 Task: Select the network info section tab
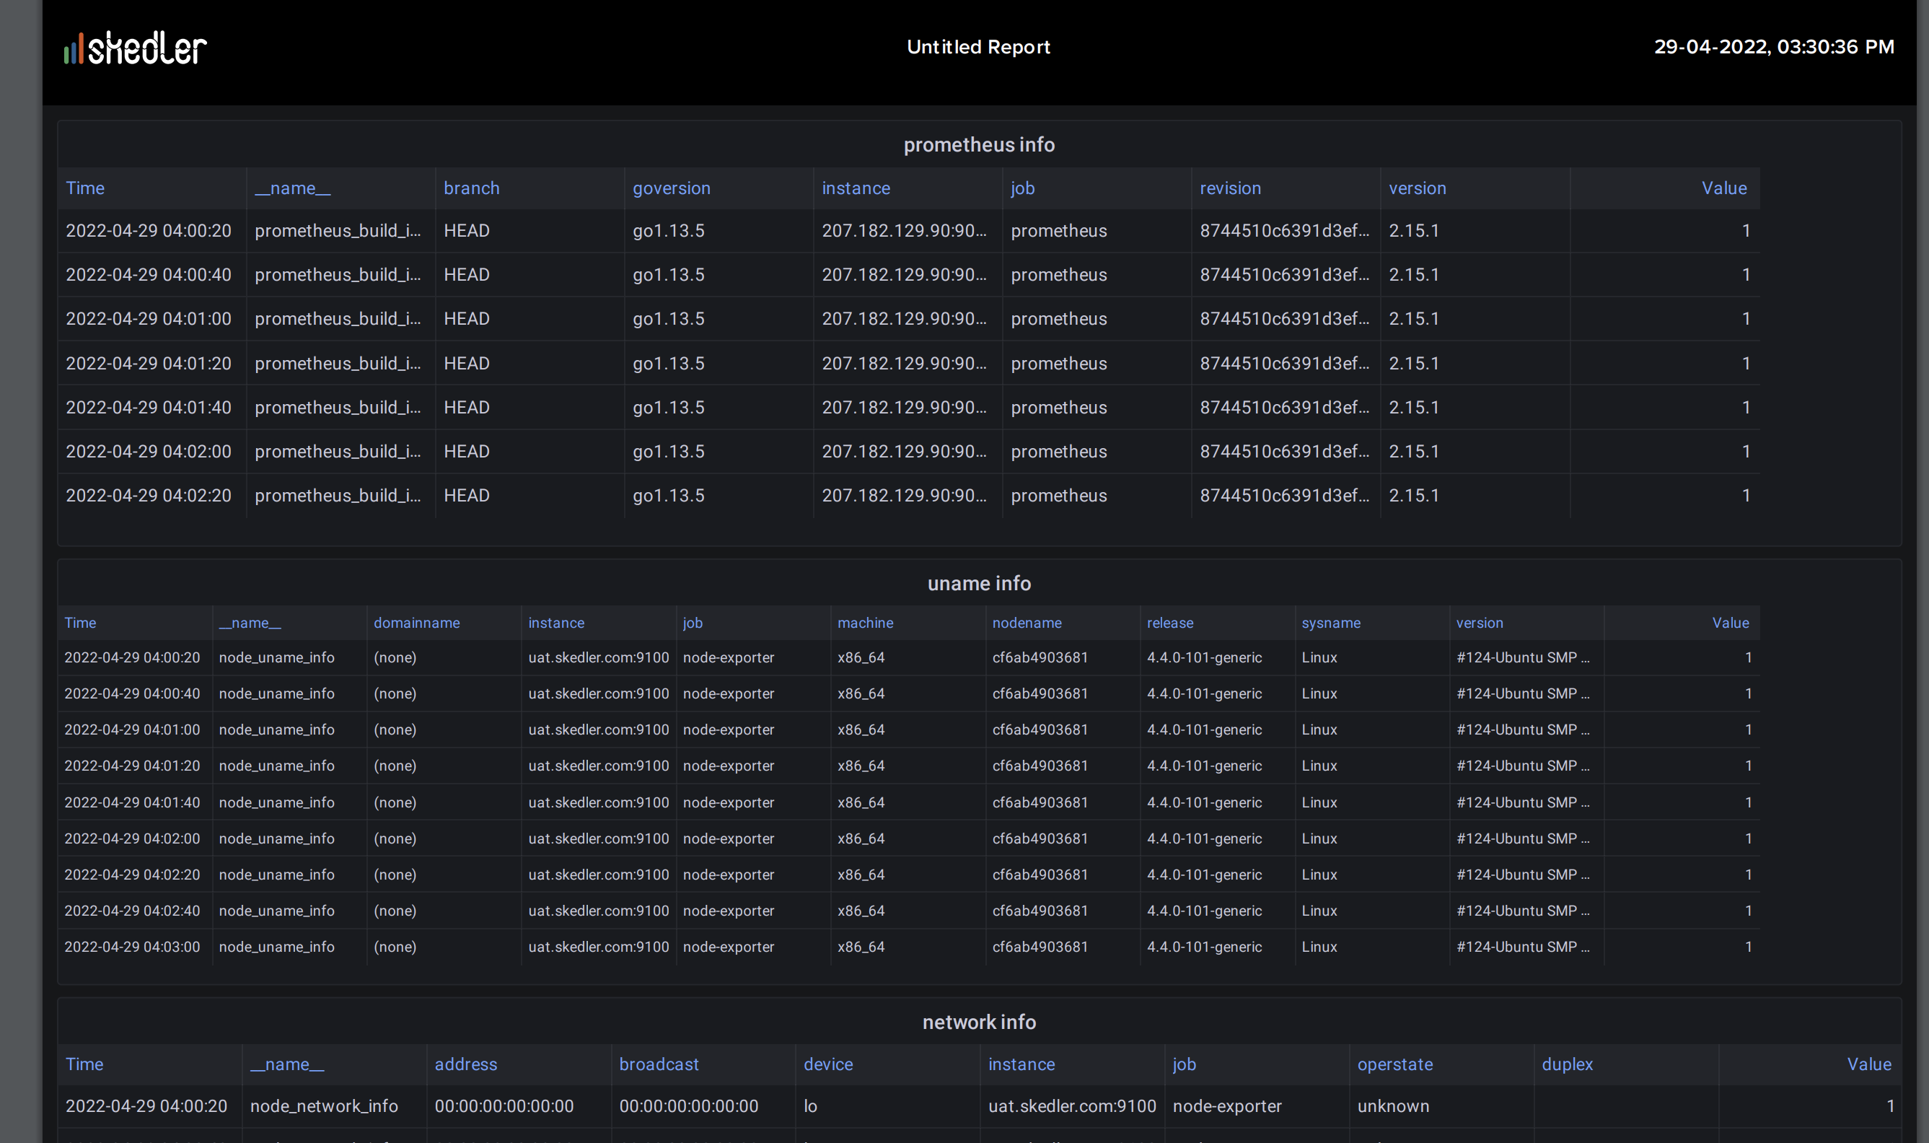coord(980,1020)
